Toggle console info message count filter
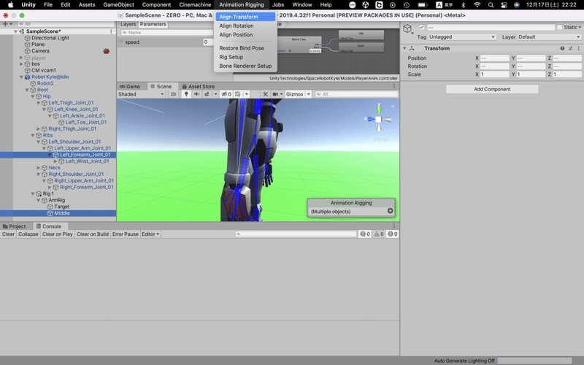 point(365,234)
